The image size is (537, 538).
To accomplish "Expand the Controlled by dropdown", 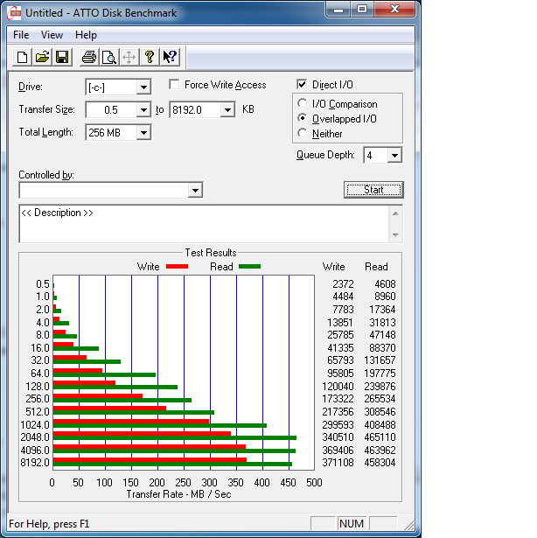I will point(195,190).
